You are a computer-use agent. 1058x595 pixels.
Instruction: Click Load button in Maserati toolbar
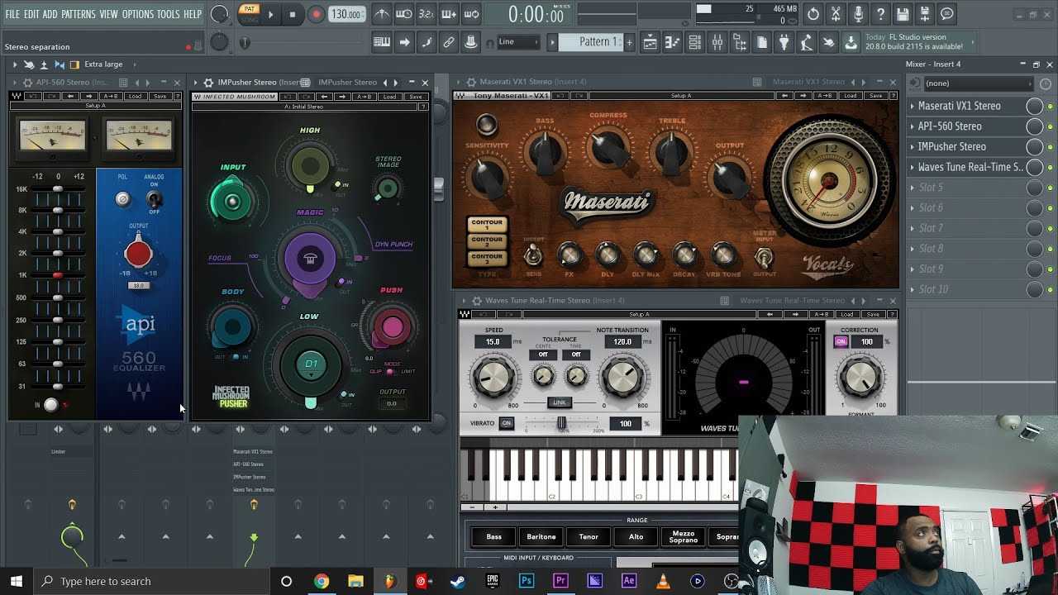coord(850,96)
